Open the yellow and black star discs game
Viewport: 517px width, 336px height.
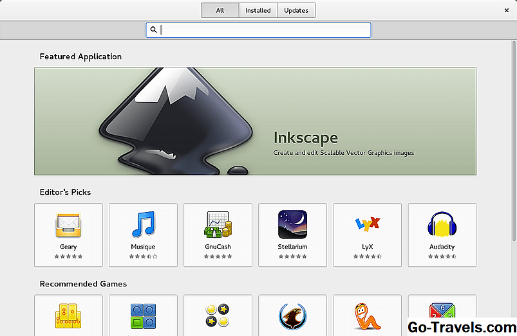[x=218, y=317]
